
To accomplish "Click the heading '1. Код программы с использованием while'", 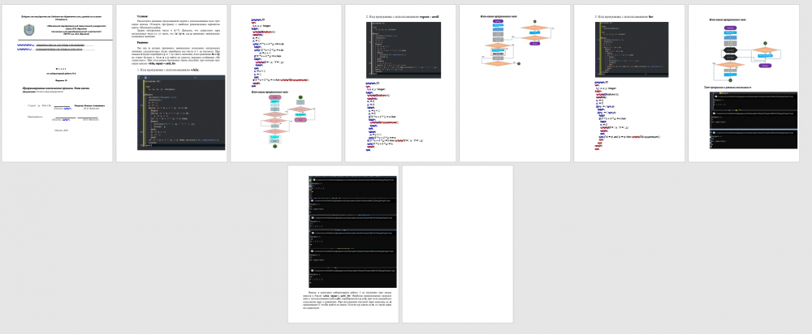I will click(168, 69).
